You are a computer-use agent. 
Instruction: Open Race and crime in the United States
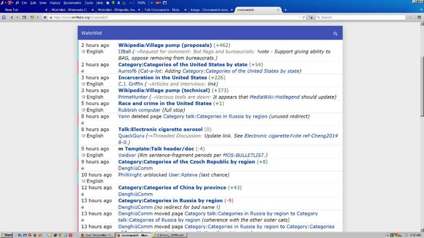[165, 103]
